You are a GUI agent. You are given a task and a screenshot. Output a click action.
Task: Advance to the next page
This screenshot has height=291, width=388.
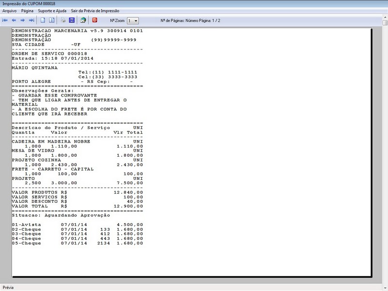click(22, 20)
